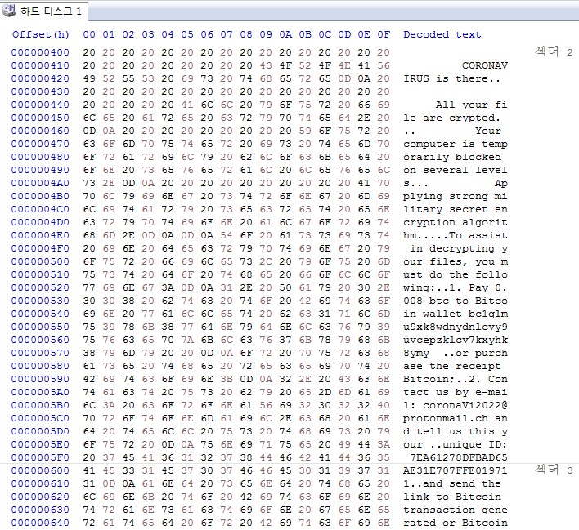579x530 pixels.
Task: Click decoded text 'our files, you m'
Action: (456, 261)
